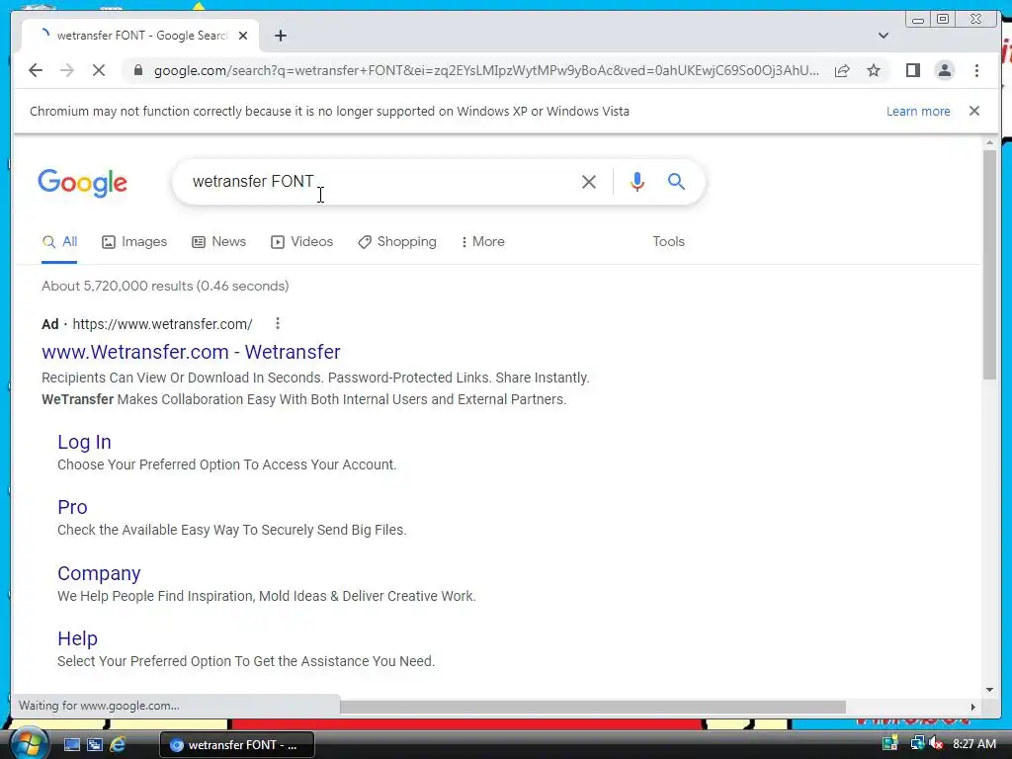Open the Windows Start orb
Screen dimensions: 1012x759
pos(29,743)
